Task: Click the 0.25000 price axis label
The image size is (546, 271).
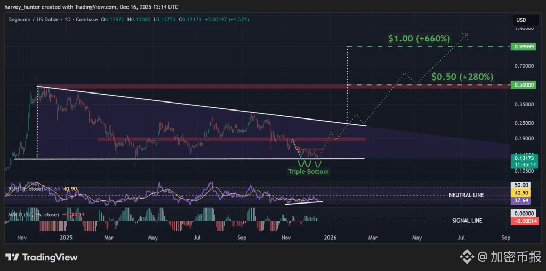Action: pyautogui.click(x=524, y=123)
